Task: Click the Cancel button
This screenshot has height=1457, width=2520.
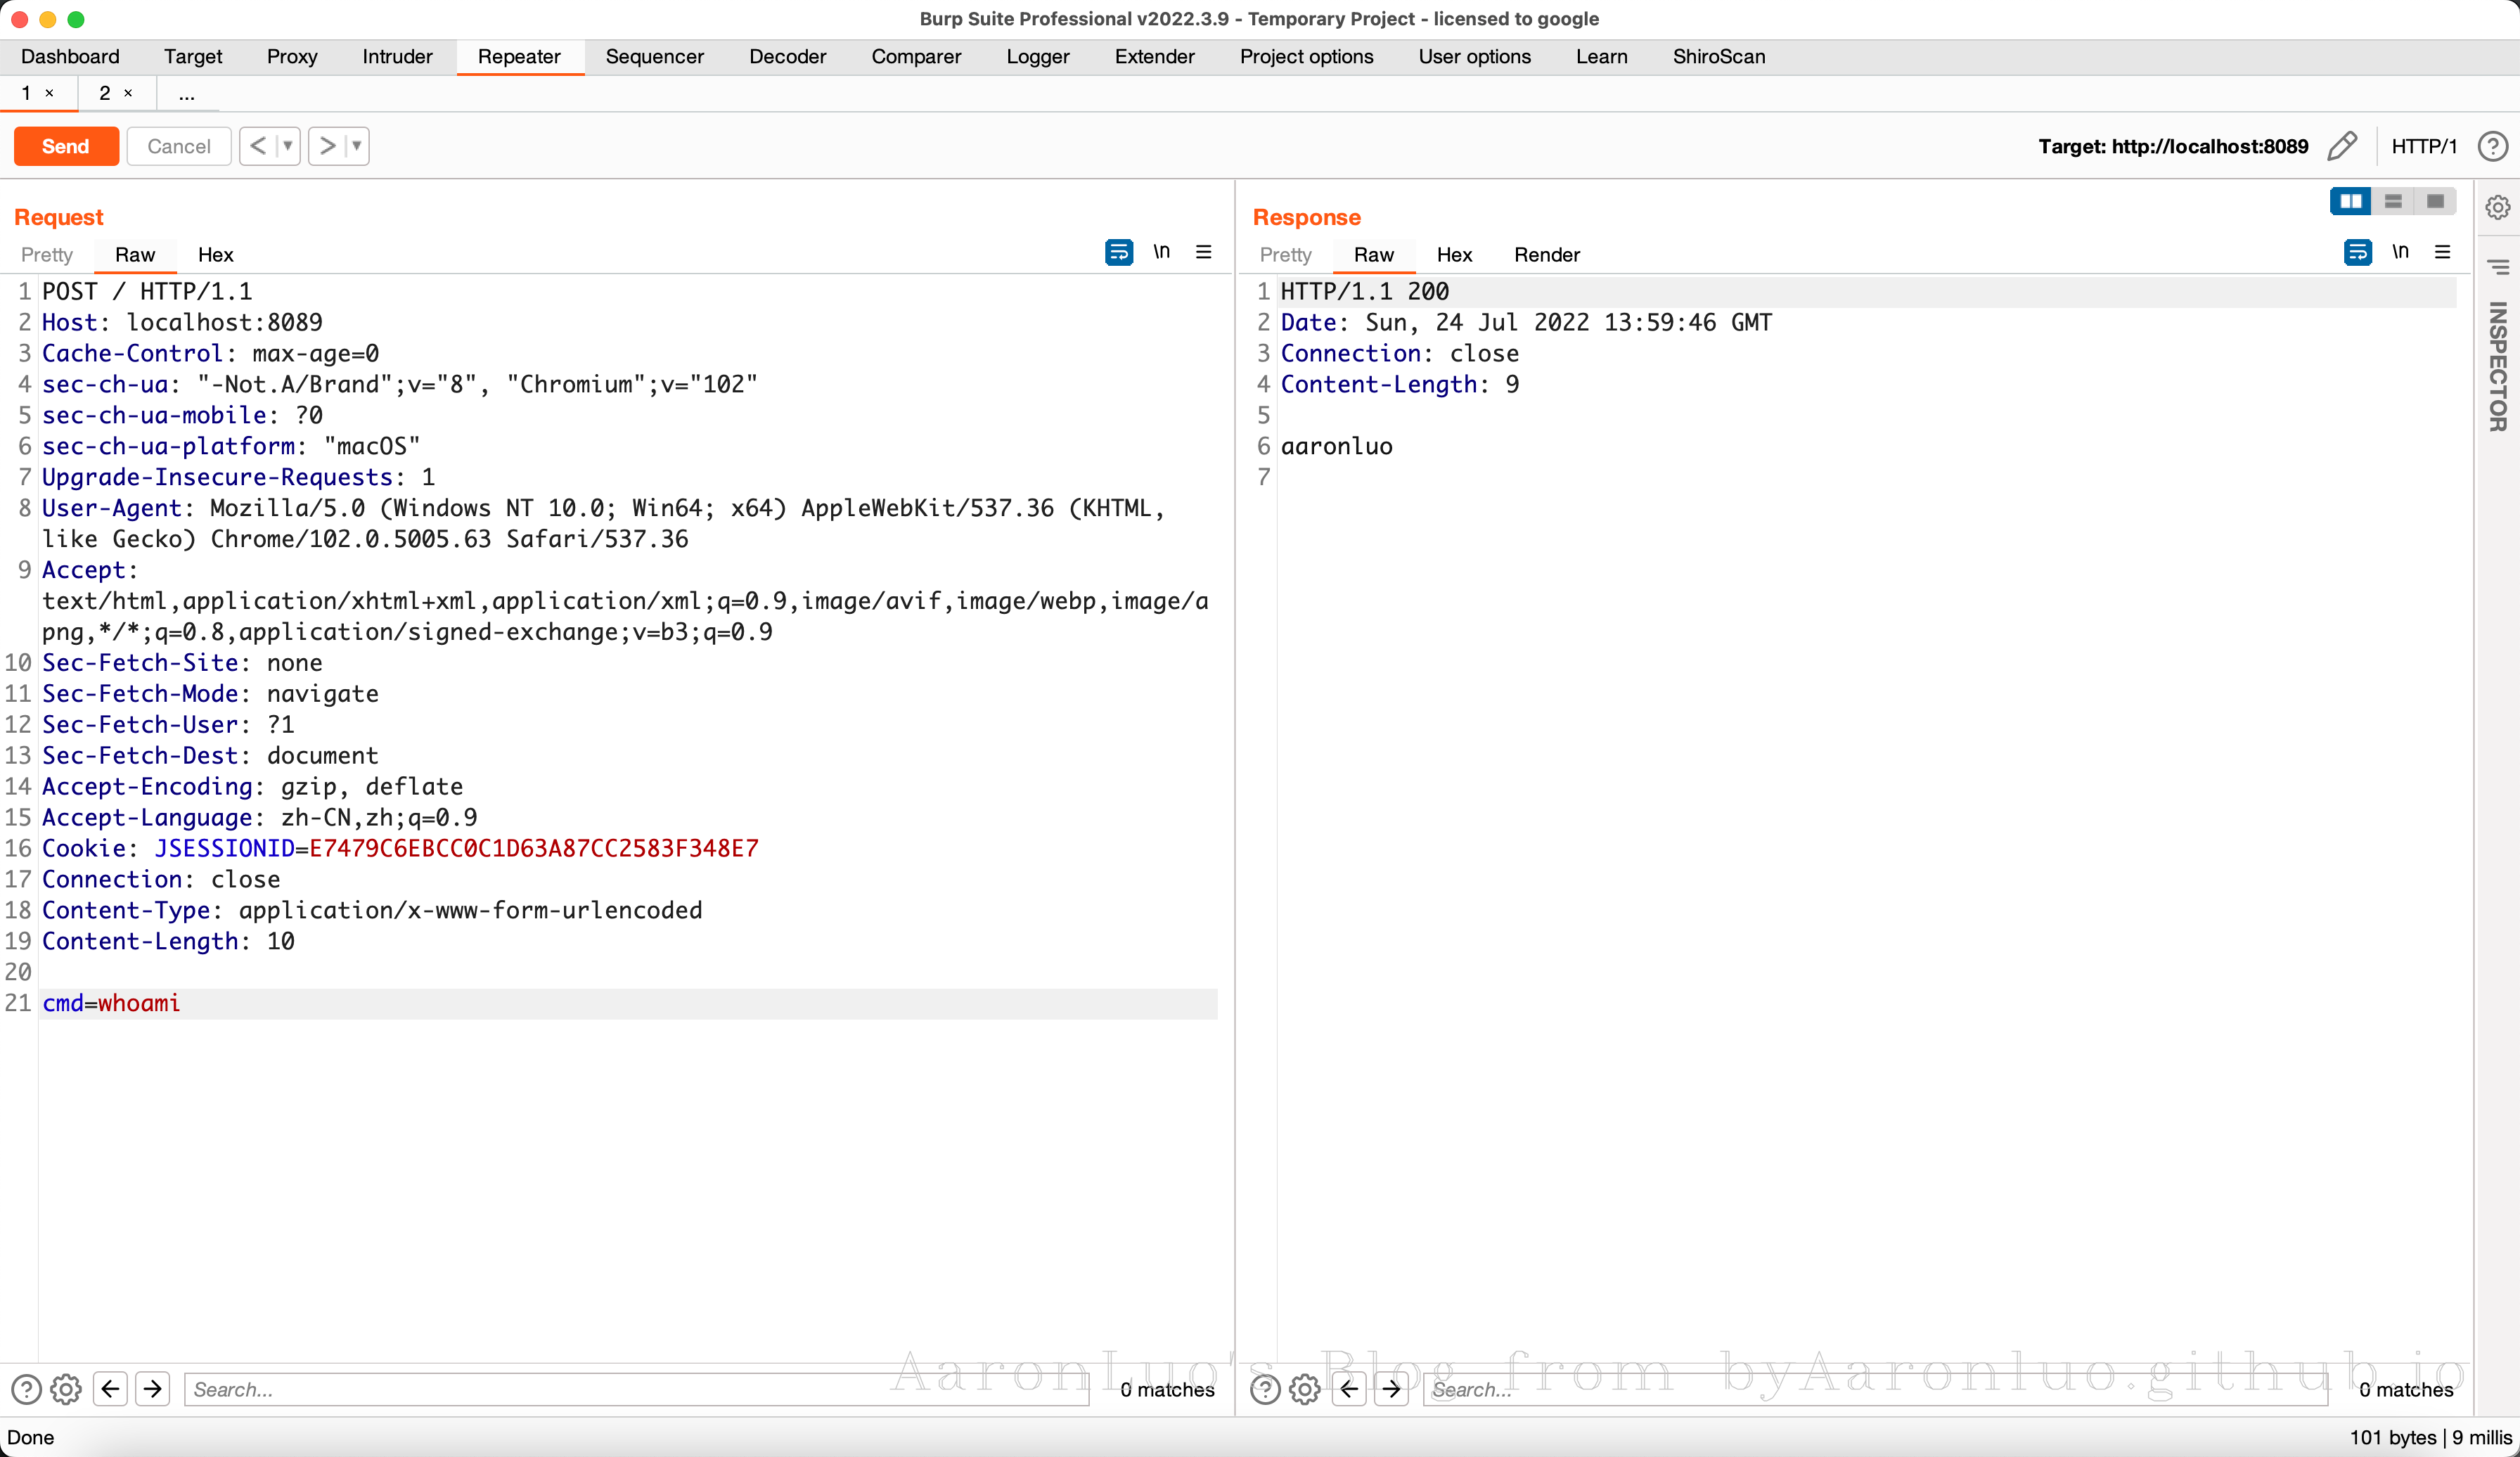Action: [x=179, y=146]
